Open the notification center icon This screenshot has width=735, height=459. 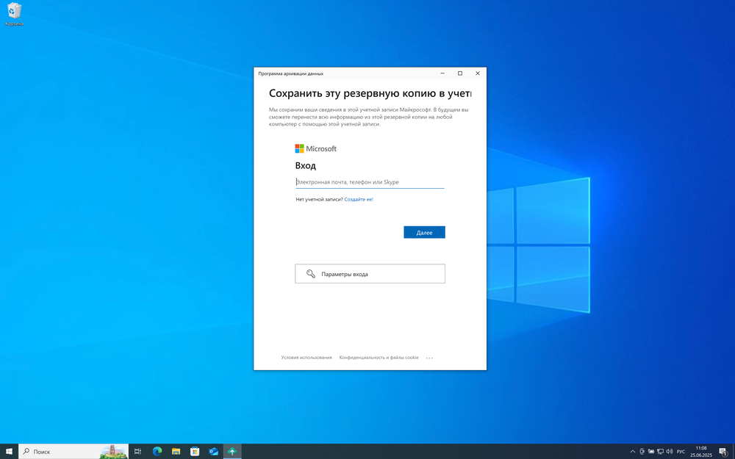(723, 452)
